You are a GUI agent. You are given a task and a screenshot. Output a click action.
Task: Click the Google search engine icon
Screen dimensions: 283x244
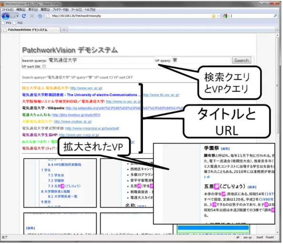pyautogui.click(x=225, y=16)
